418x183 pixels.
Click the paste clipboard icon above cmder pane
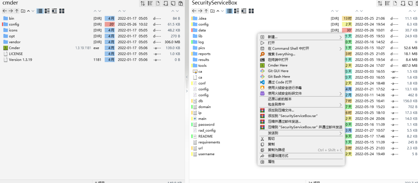pyautogui.click(x=181, y=3)
